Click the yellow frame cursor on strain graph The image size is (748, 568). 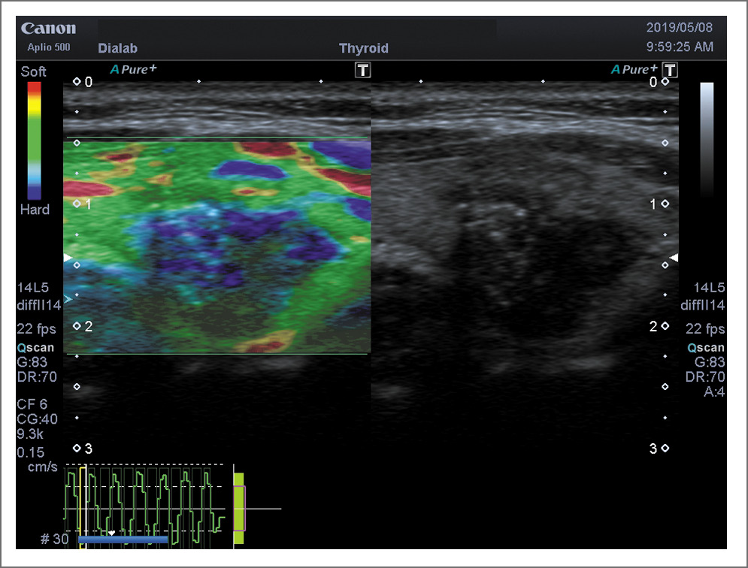click(83, 506)
